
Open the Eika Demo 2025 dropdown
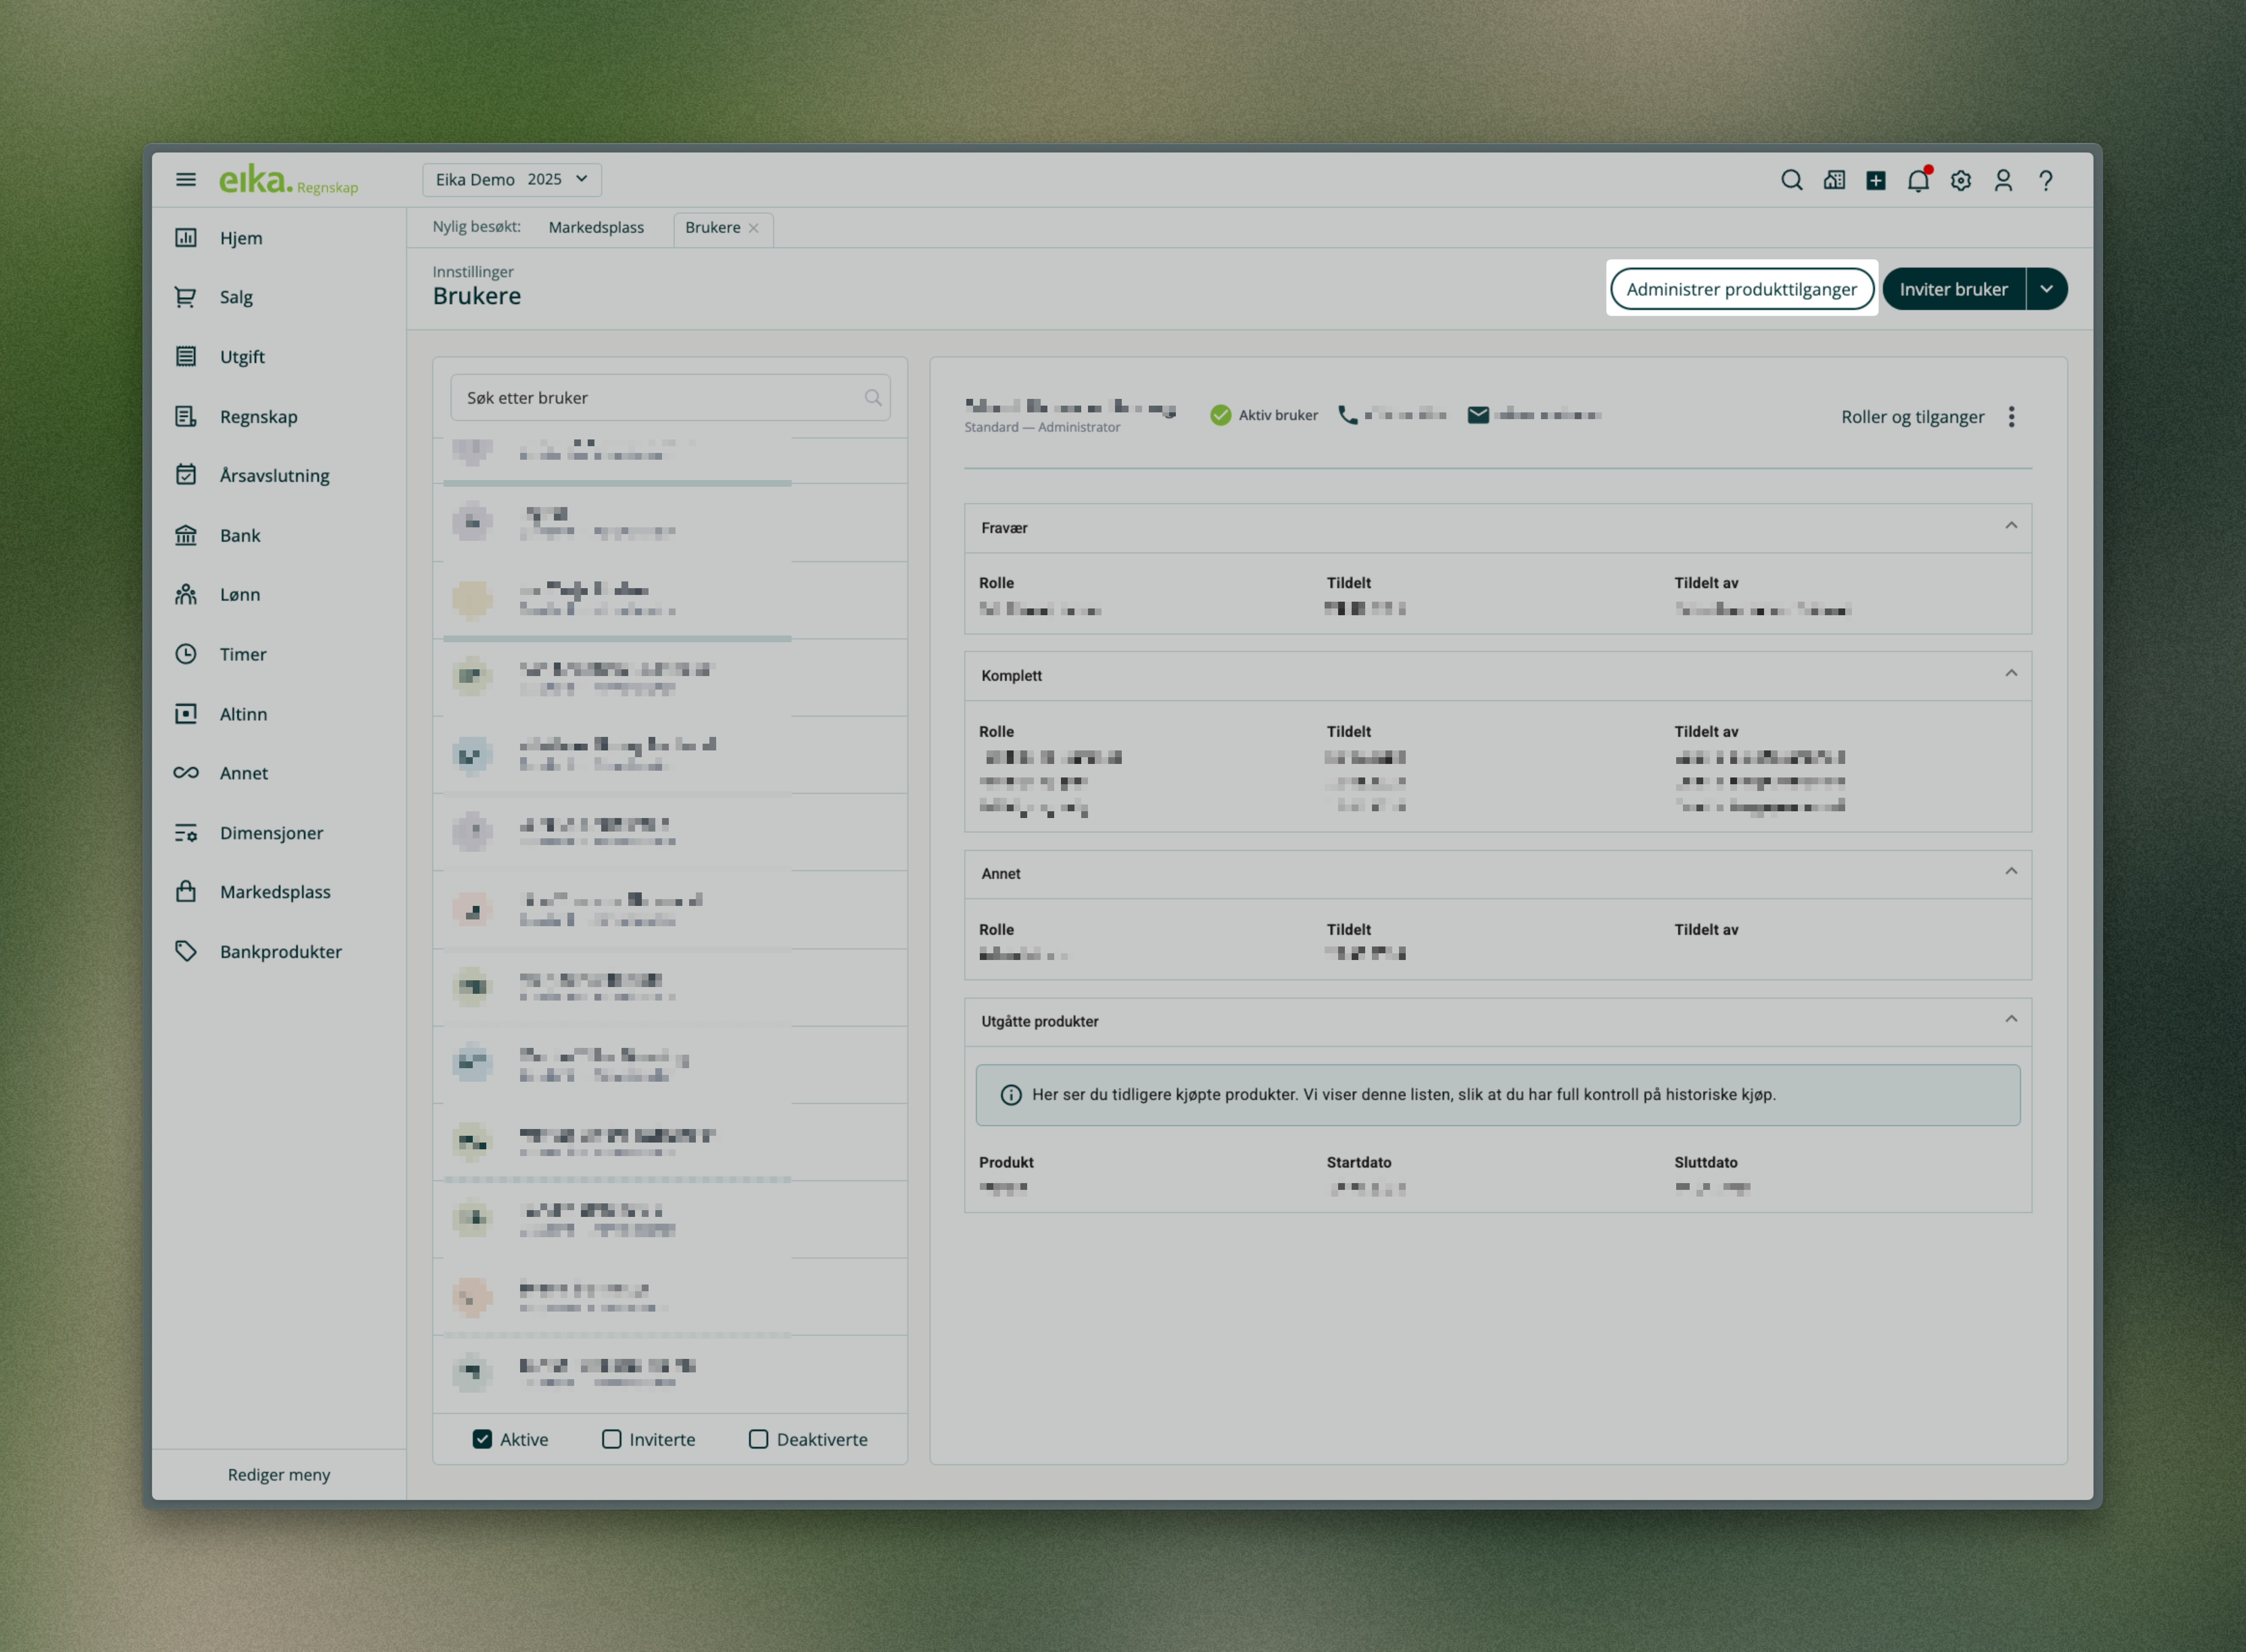512,180
